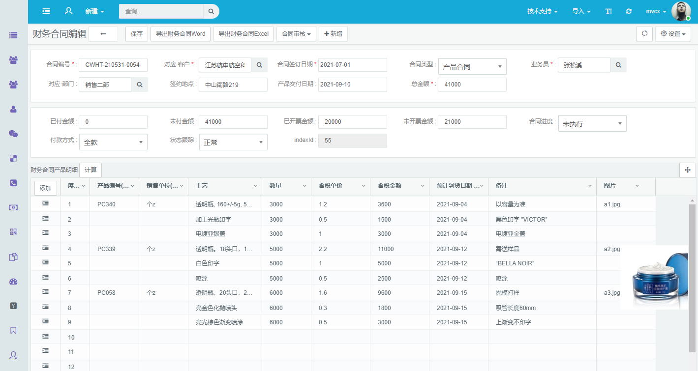This screenshot has height=371, width=698.
Task: Open the 合同类型 dropdown showing 产品合同
Action: 472,66
